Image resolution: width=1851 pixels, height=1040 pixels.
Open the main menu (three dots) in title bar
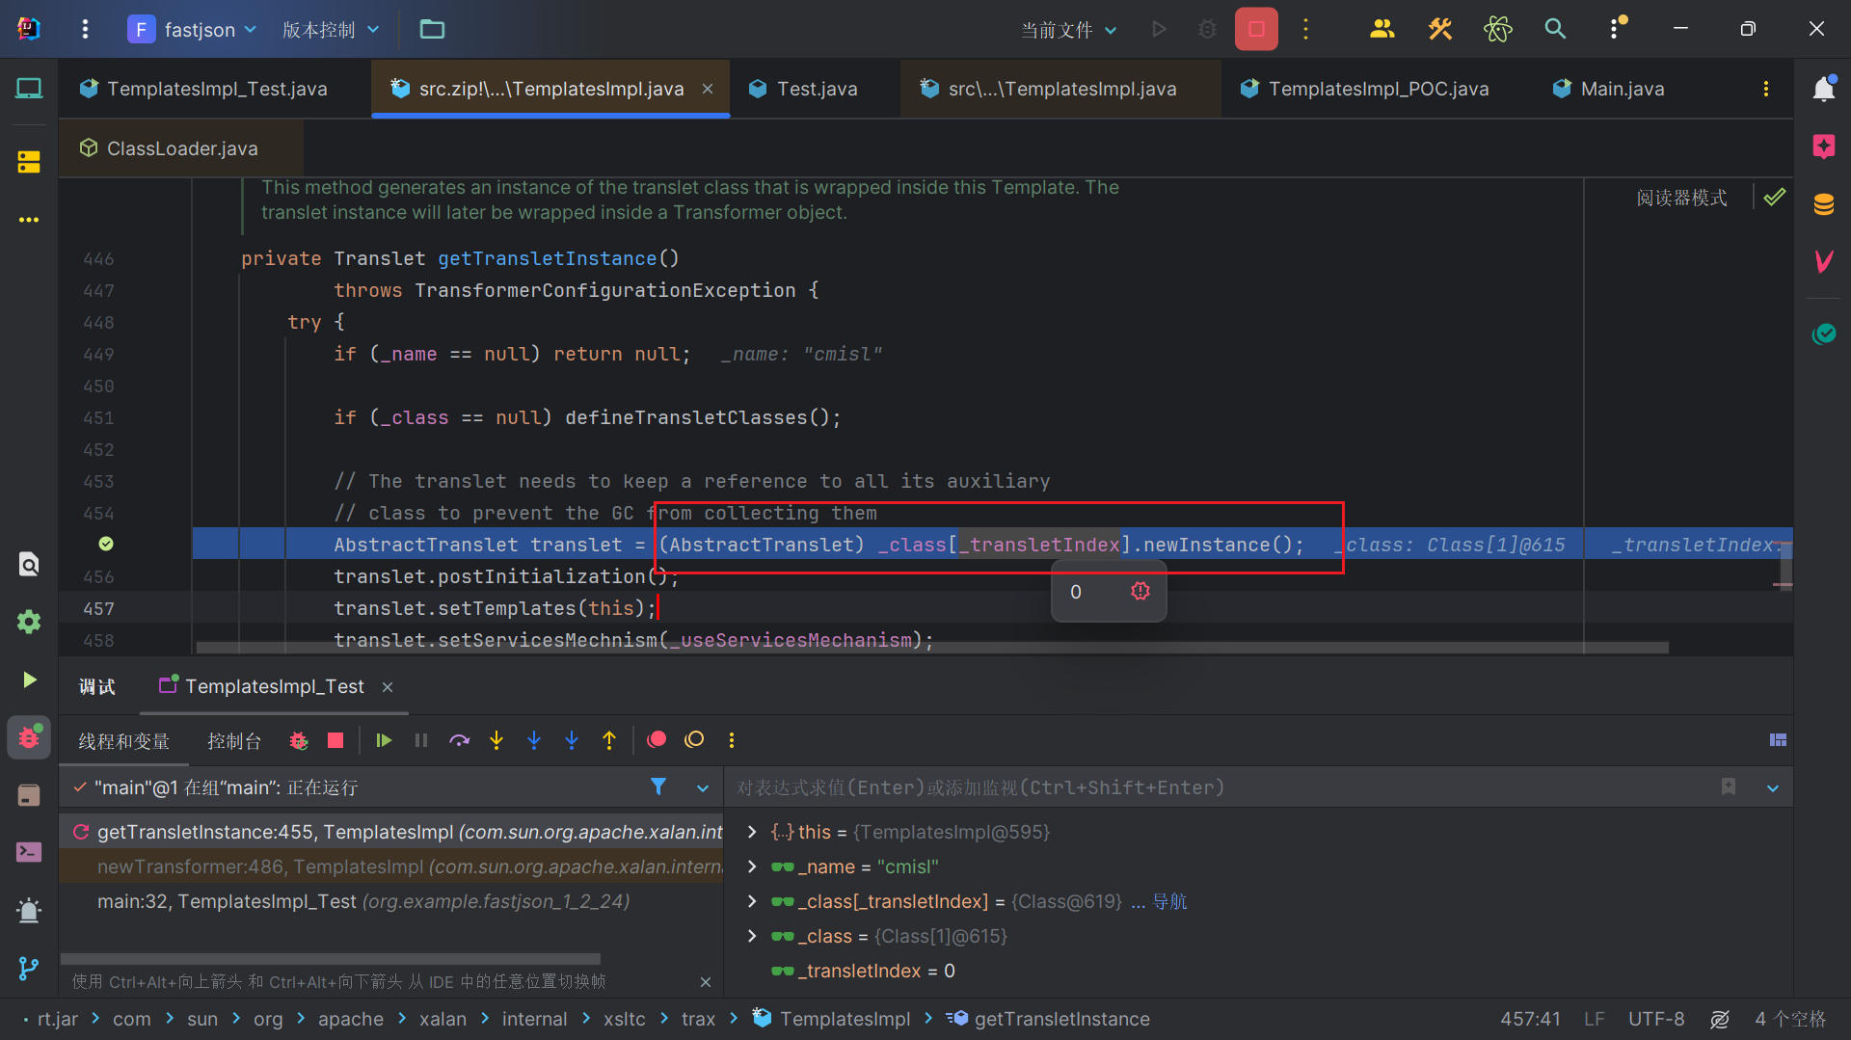coord(85,29)
